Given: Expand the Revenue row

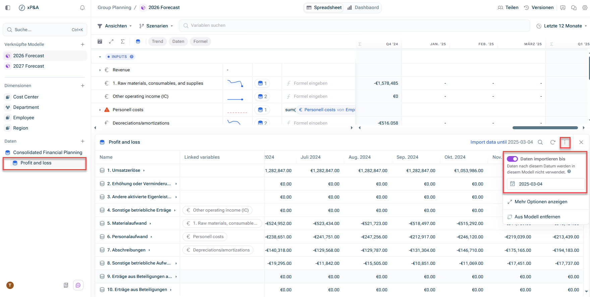Looking at the screenshot, I should click(x=100, y=70).
